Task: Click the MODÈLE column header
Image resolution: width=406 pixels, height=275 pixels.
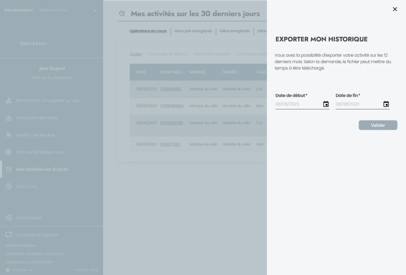Action: [230, 72]
